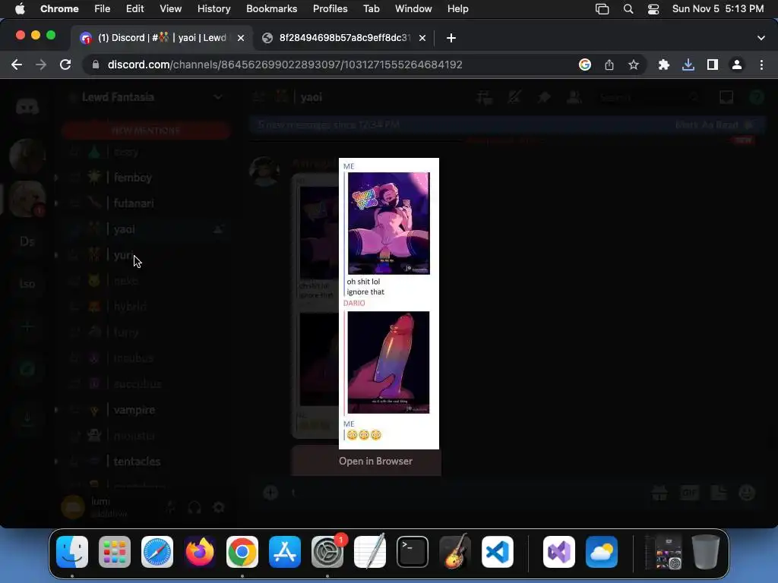The height and width of the screenshot is (583, 778).
Task: Click Chrome's forward arrow button
Action: [x=41, y=65]
